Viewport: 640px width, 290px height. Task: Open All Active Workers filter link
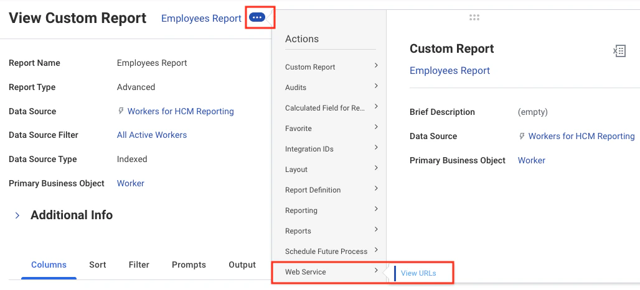tap(152, 135)
